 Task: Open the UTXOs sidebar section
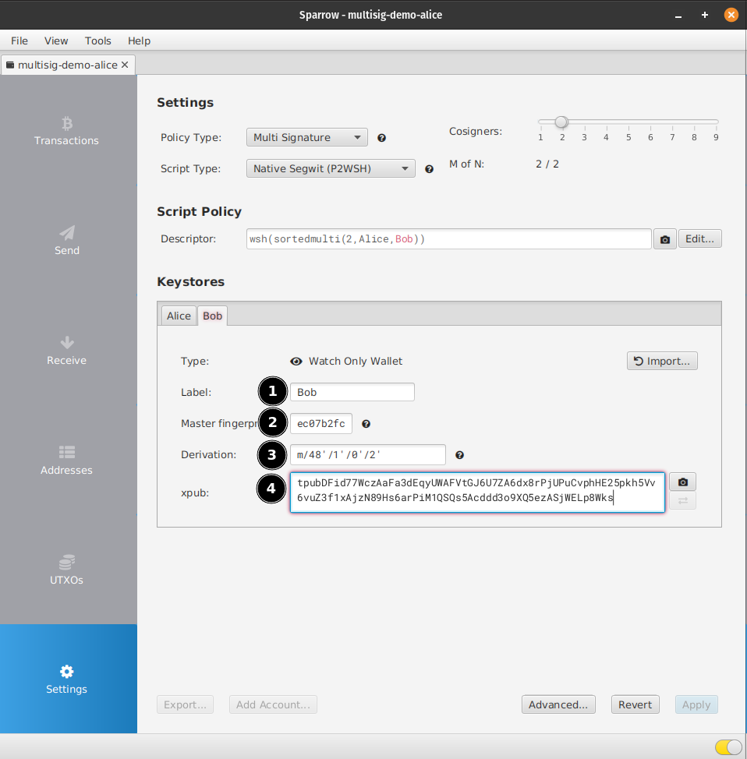66,570
